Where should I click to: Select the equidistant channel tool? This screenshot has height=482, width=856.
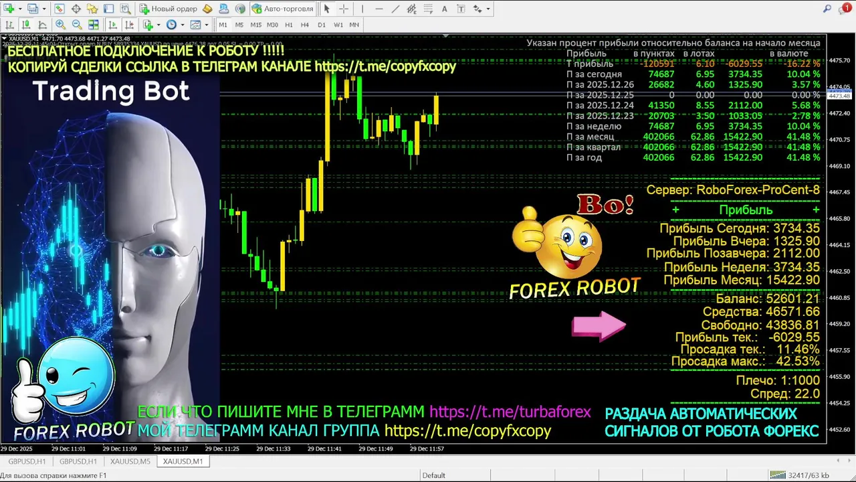[412, 9]
